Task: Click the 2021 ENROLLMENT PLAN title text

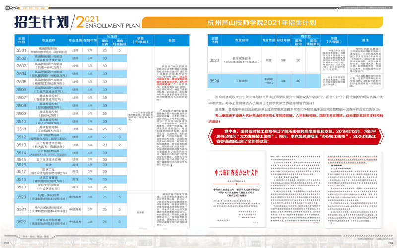Action: pyautogui.click(x=108, y=22)
